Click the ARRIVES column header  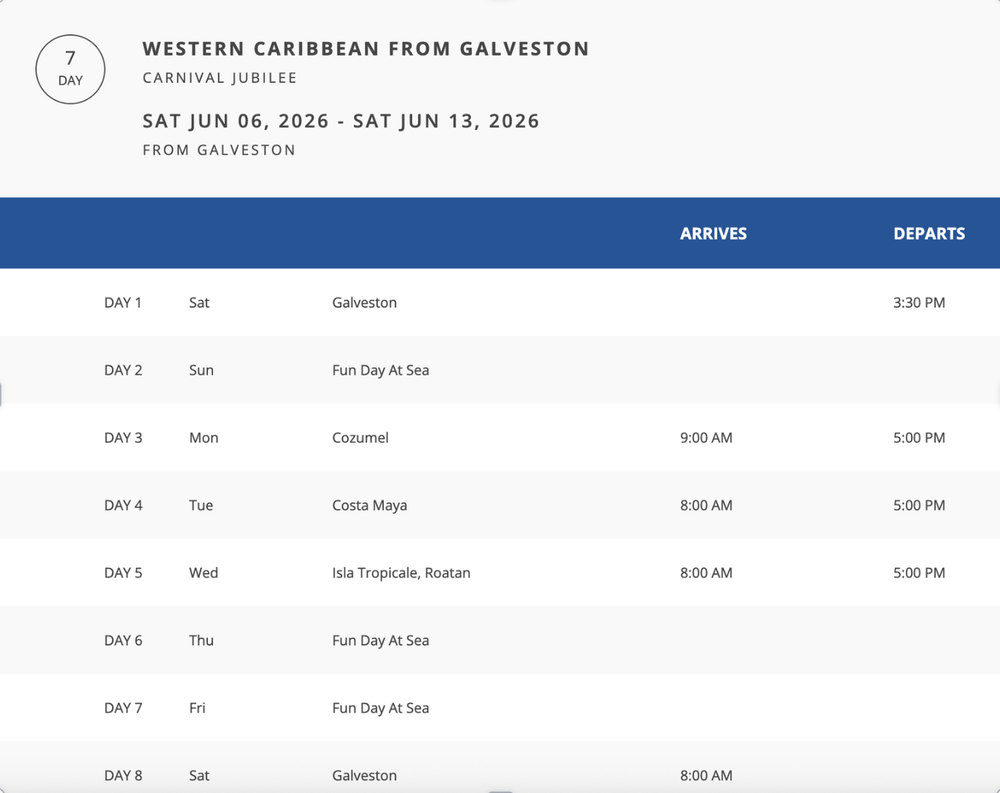[x=713, y=234]
